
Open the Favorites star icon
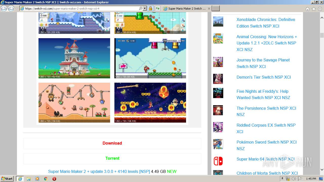314,9
